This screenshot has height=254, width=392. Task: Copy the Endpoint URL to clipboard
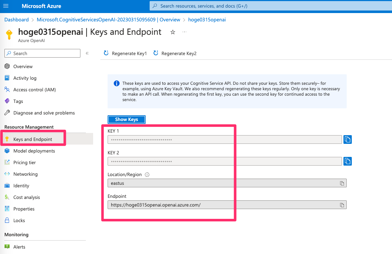(342, 205)
